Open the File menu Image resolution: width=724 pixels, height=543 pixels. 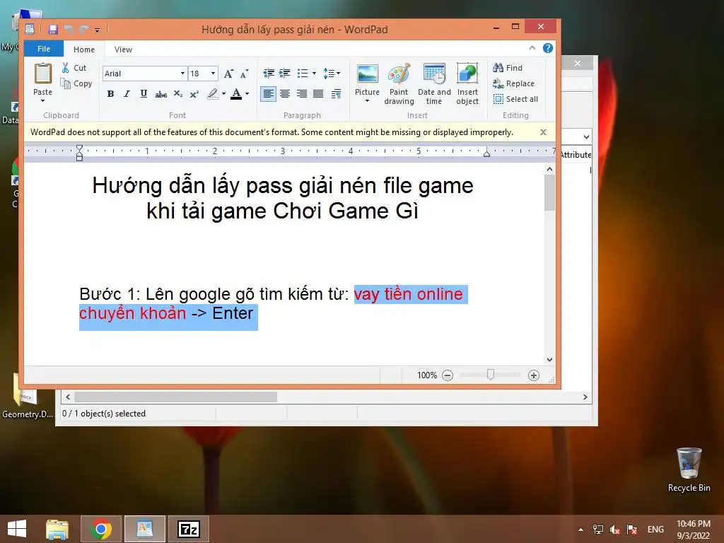coord(44,49)
